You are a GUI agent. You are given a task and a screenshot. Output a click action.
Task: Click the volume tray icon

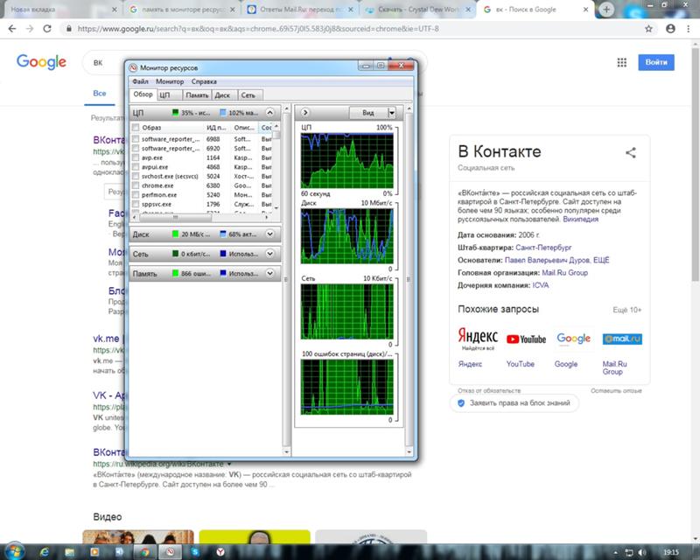642,553
